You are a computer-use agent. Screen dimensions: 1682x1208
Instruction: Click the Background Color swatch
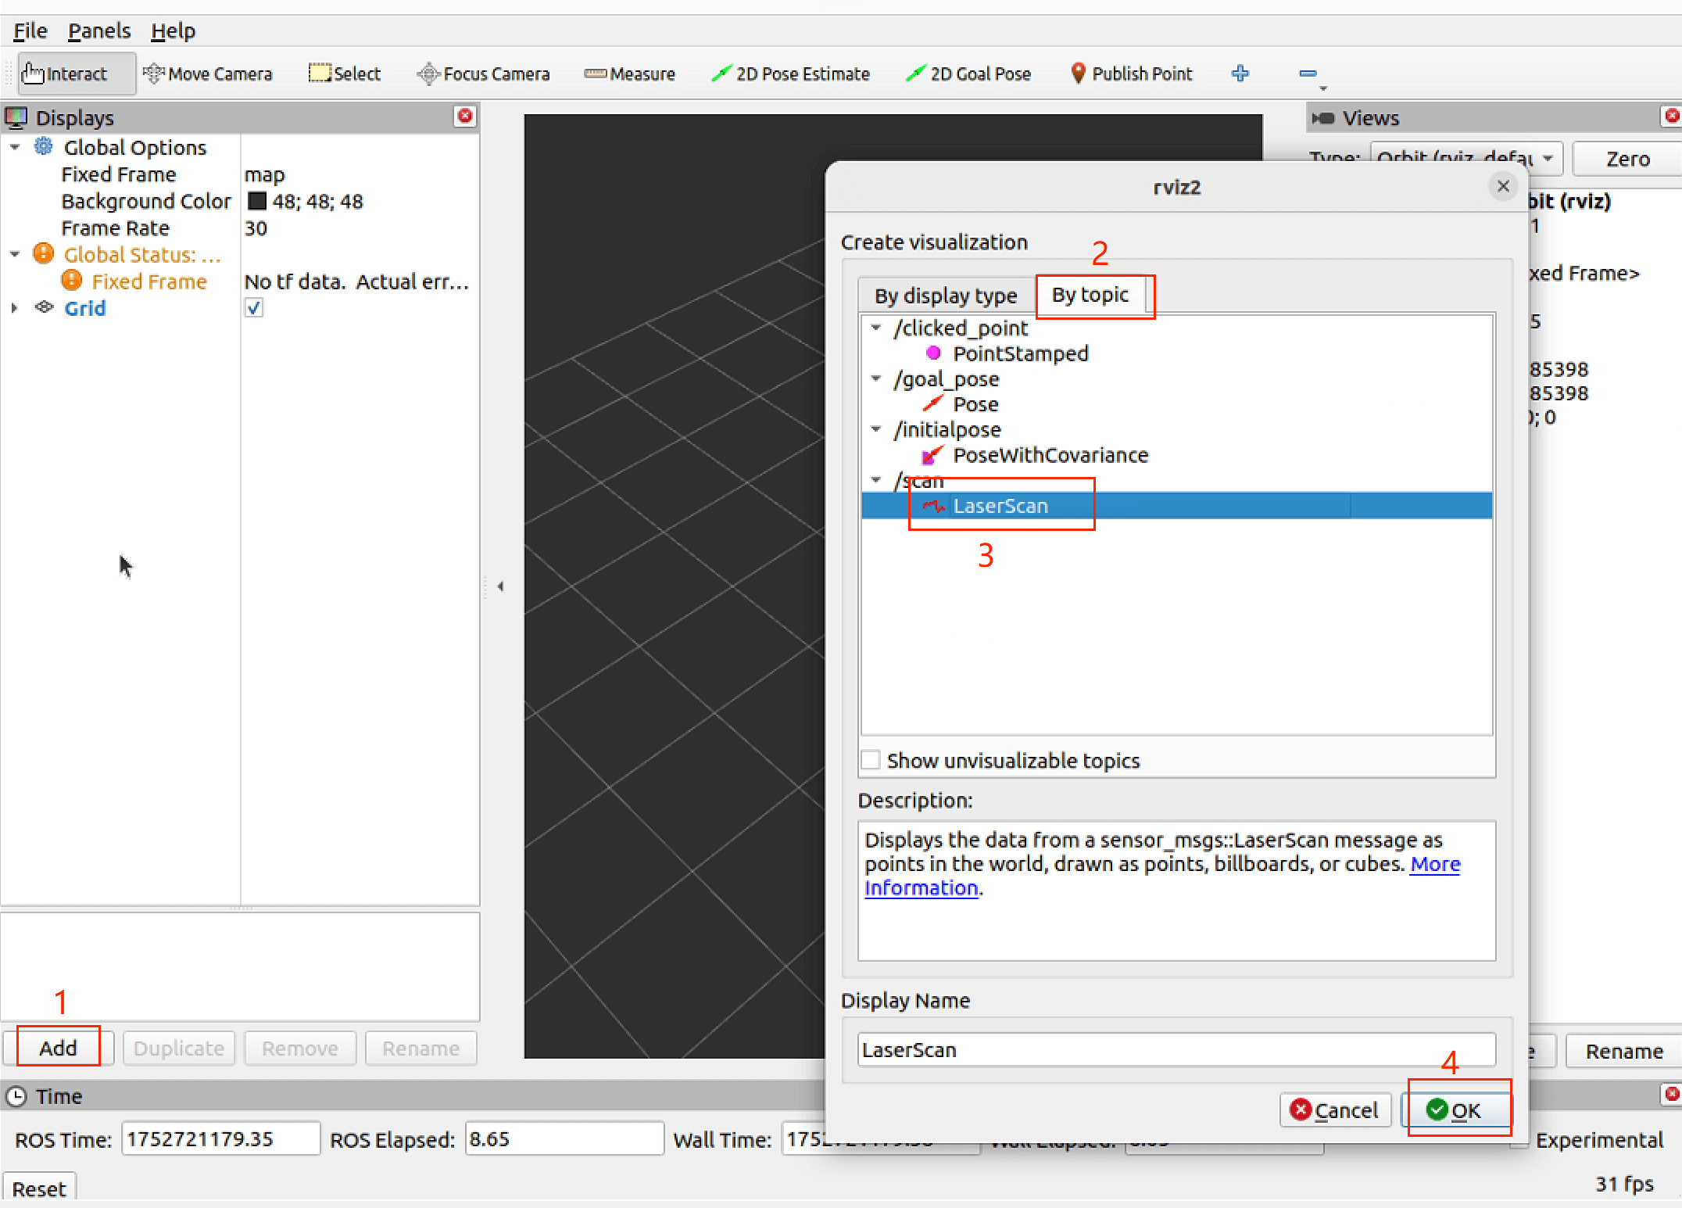pyautogui.click(x=257, y=201)
